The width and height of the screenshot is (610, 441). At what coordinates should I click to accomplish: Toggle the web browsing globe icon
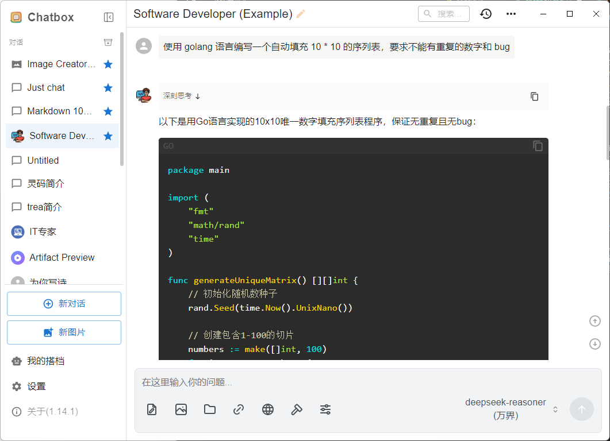268,409
